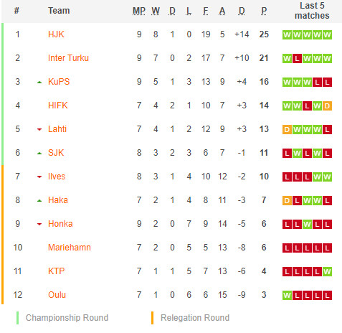Click KTP's green W win badge
Viewport: 342px width, 333px height.
327,271
